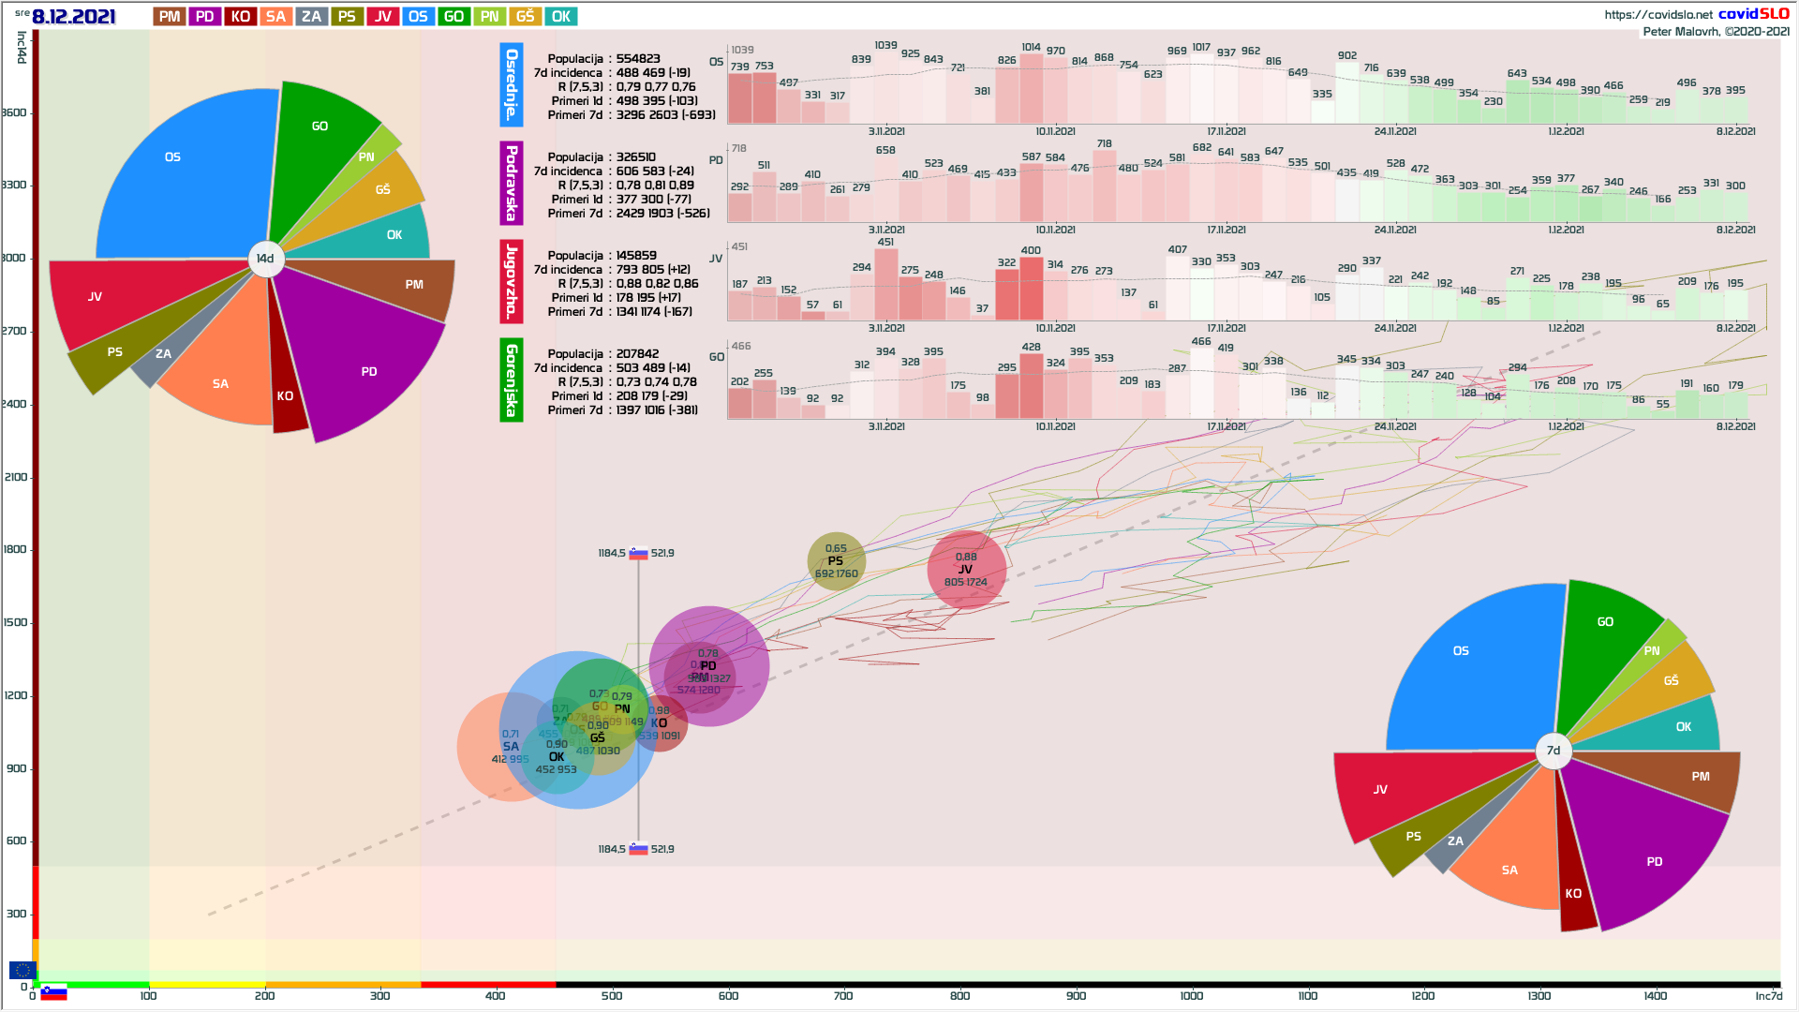This screenshot has height=1012, width=1799.
Task: Toggle the OS region button
Action: click(x=418, y=17)
